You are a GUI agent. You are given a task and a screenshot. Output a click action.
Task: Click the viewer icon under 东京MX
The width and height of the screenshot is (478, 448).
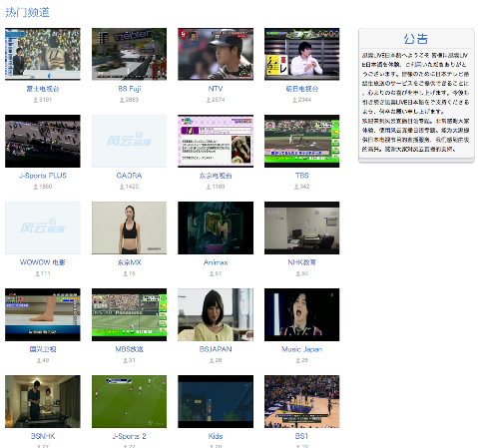[x=125, y=273]
